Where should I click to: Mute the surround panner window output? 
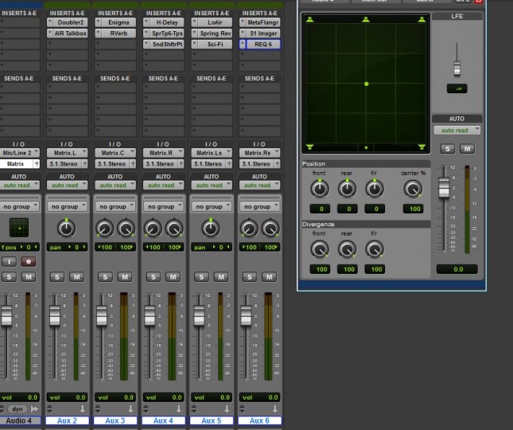[x=467, y=149]
